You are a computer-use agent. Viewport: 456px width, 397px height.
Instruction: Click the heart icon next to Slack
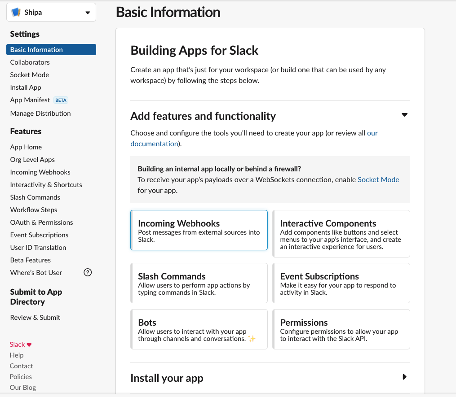click(29, 345)
